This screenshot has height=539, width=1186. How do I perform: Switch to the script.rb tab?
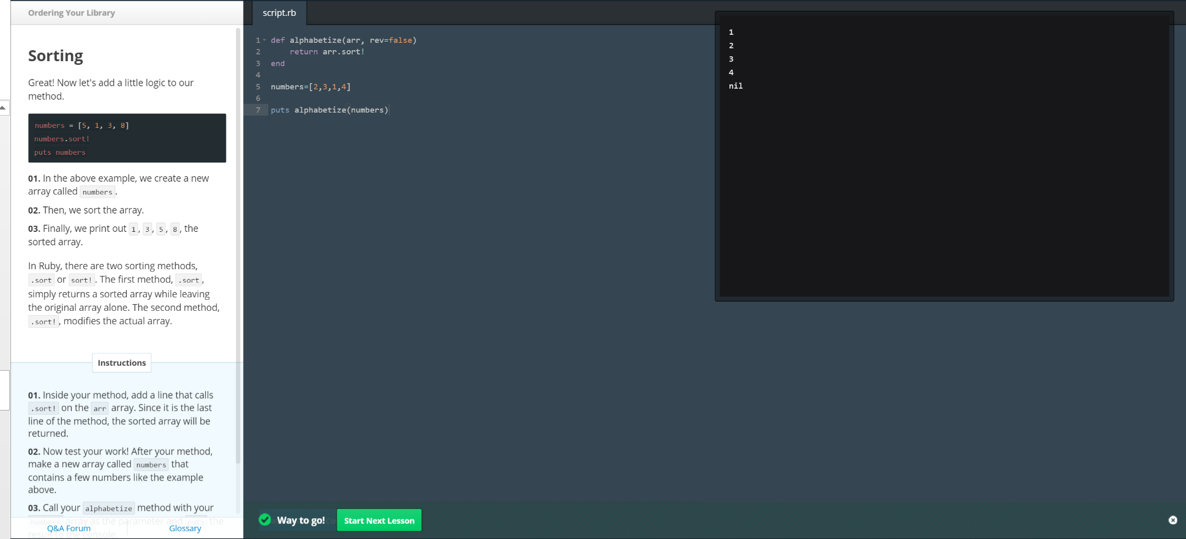pos(279,13)
